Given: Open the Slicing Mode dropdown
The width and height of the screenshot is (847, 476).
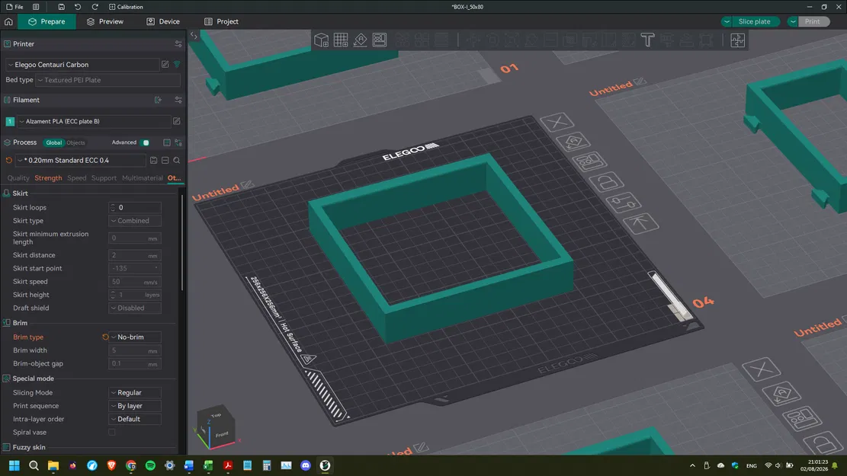Looking at the screenshot, I should (135, 393).
